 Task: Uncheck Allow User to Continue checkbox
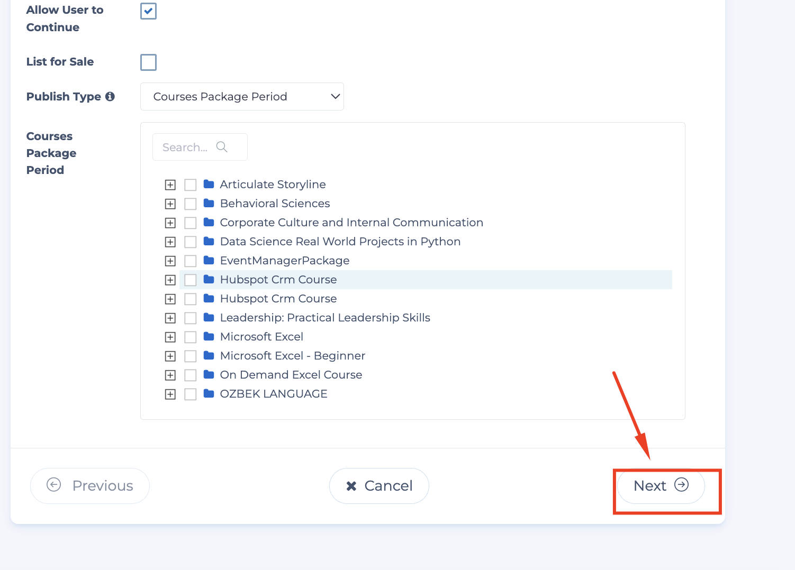click(x=148, y=11)
